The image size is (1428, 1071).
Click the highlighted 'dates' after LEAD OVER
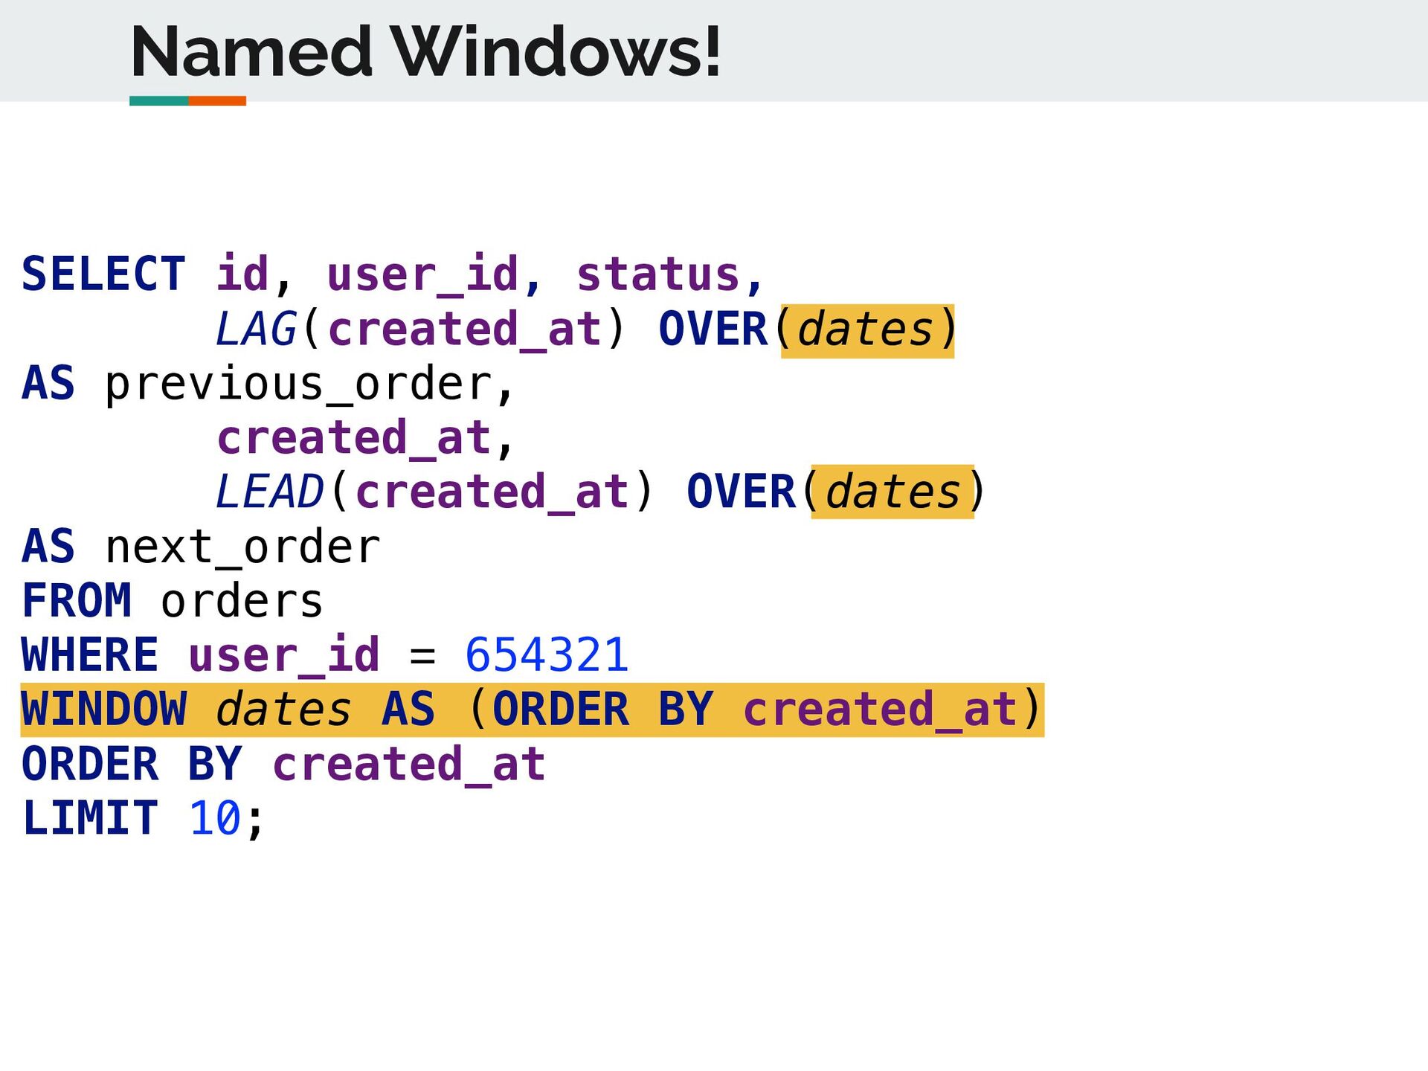892,492
